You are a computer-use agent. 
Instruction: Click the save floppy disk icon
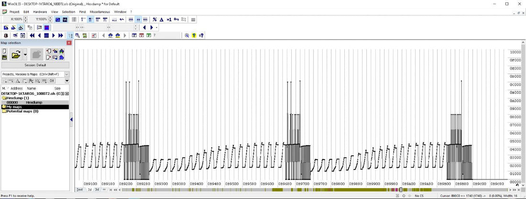[4, 58]
